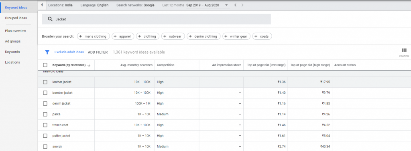Change the Locations: India setting
This screenshot has width=411, height=151.
[x=61, y=5]
